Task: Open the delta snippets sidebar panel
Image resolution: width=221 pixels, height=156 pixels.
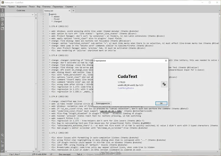Action: tap(2, 24)
